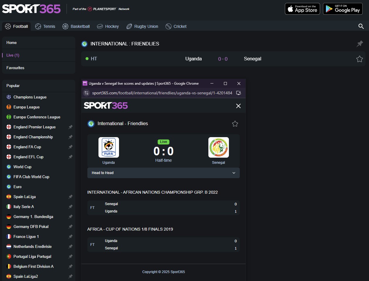This screenshot has width=369, height=281.
Task: Click globe icon next to popup International - Friendlies
Action: [x=91, y=124]
